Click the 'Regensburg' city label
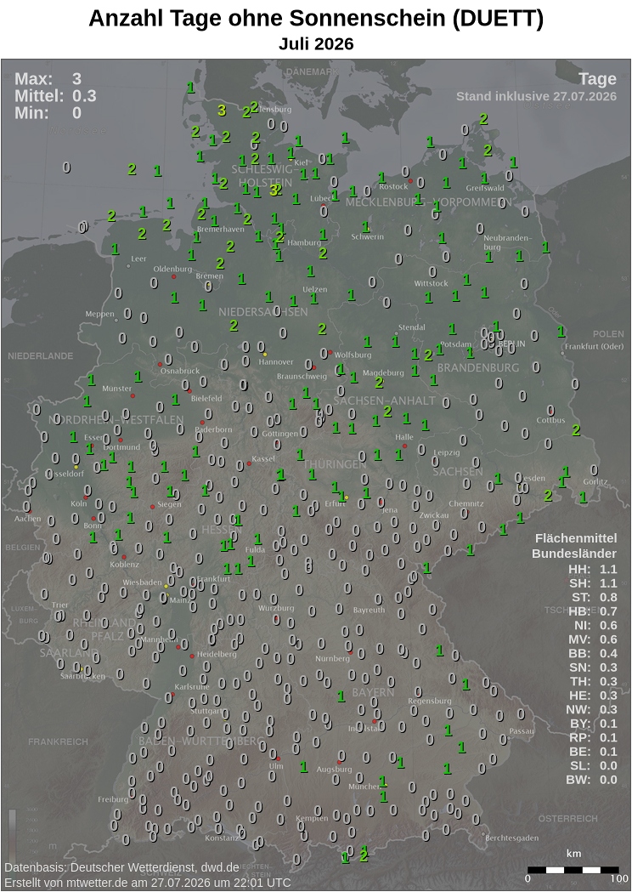The width and height of the screenshot is (632, 892). coord(430,701)
